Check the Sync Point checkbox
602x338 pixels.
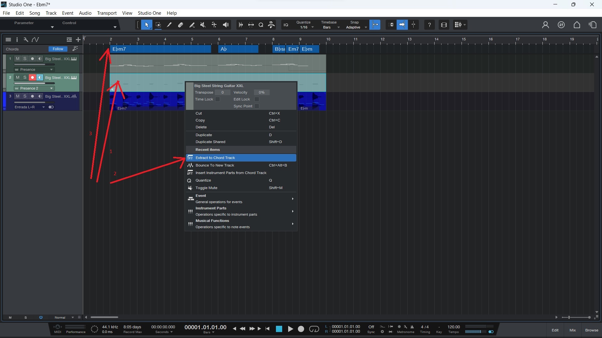pyautogui.click(x=257, y=106)
